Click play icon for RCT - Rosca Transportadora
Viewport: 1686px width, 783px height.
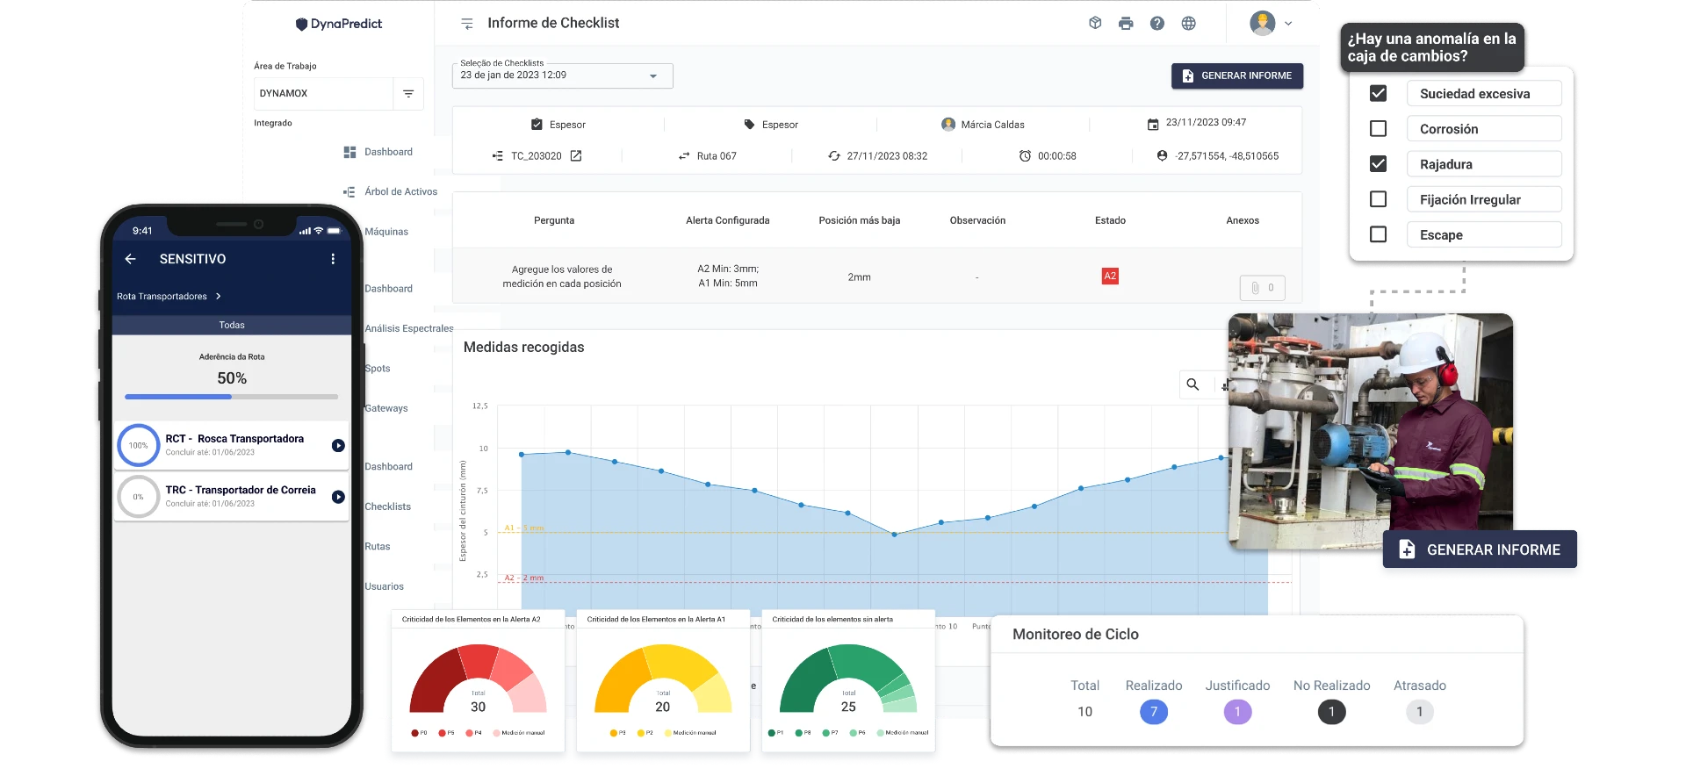click(338, 446)
